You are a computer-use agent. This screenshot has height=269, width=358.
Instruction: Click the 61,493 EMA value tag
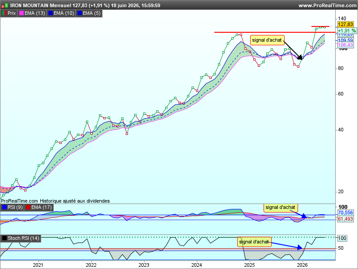pyautogui.click(x=345, y=219)
